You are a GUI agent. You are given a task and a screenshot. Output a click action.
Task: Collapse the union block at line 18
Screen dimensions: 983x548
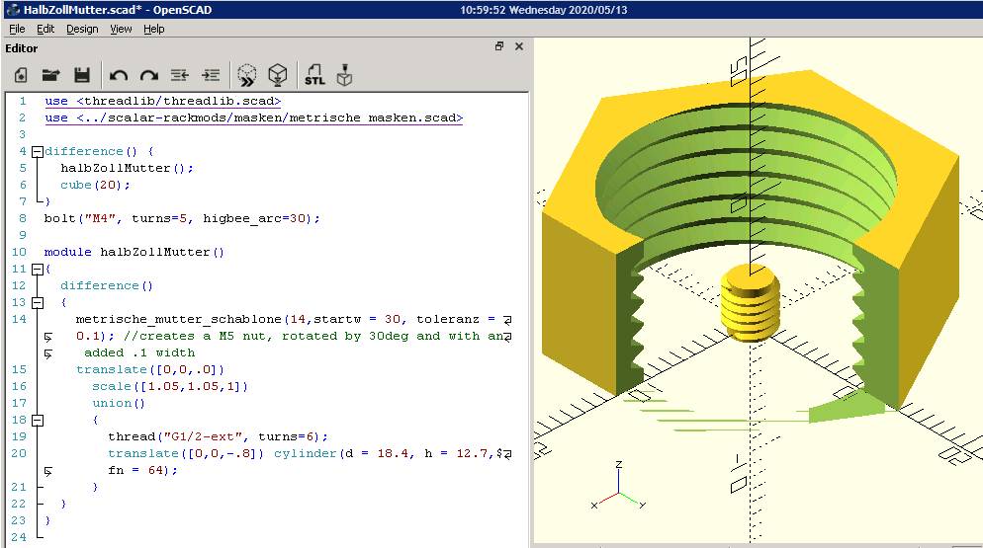(x=38, y=421)
